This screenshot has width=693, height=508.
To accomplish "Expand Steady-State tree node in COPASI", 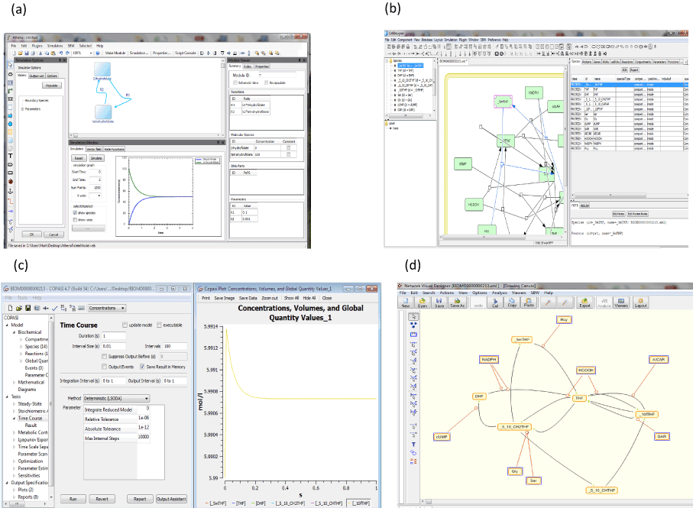I will pos(15,404).
